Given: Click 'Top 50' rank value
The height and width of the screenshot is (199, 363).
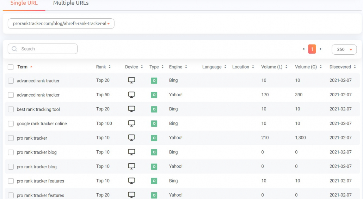Looking at the screenshot, I should (103, 95).
